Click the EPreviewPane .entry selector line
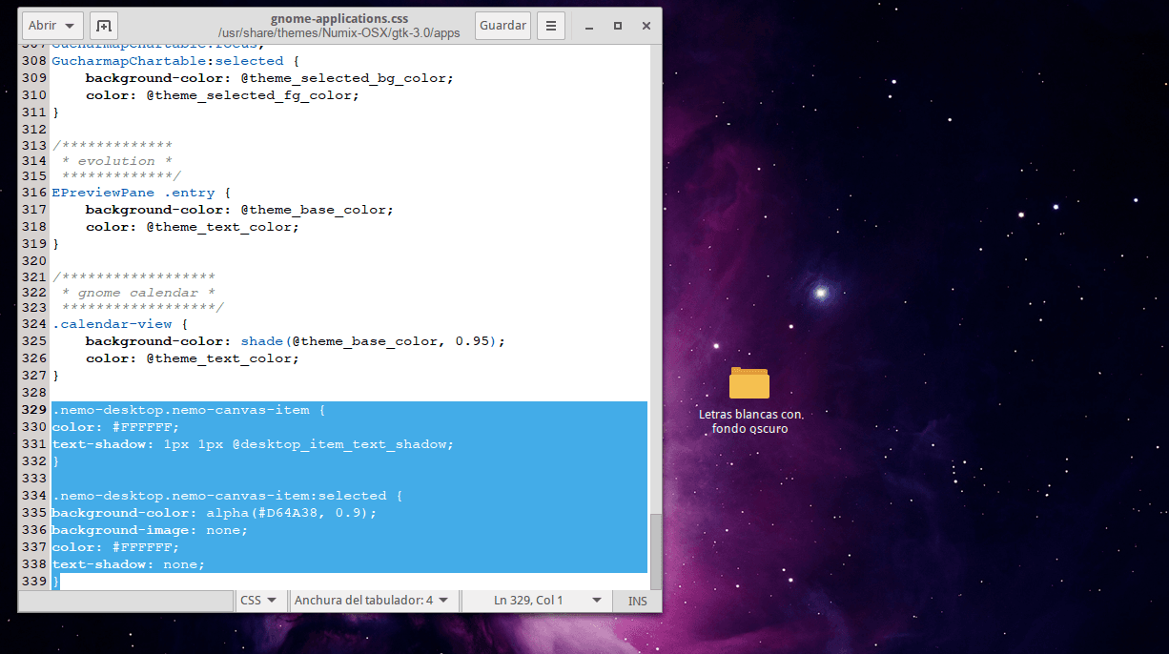The image size is (1169, 654). [128, 193]
